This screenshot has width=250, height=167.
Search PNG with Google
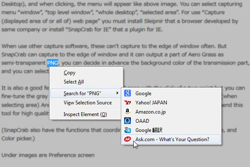pos(171,94)
